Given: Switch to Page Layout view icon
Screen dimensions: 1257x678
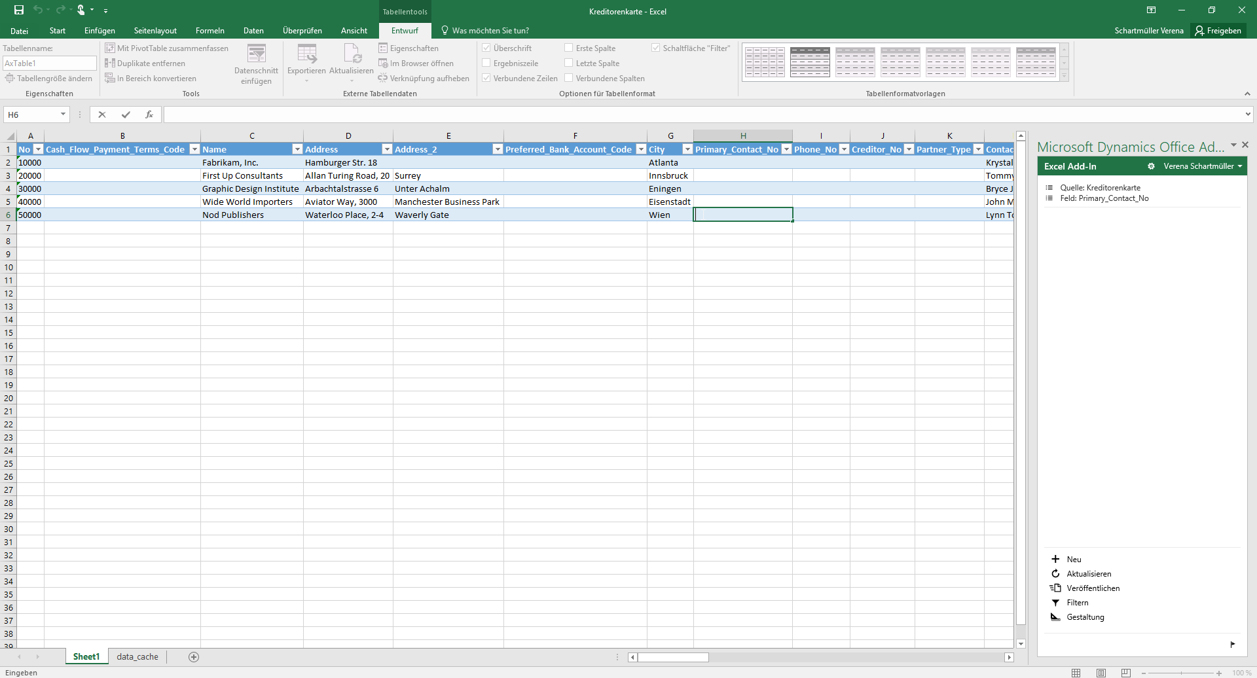Looking at the screenshot, I should pos(1101,673).
